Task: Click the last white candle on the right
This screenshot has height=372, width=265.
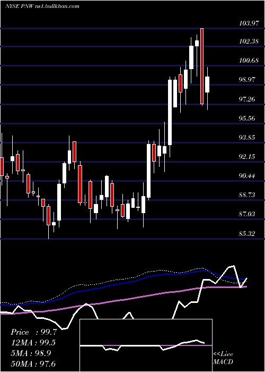Action: pos(207,84)
